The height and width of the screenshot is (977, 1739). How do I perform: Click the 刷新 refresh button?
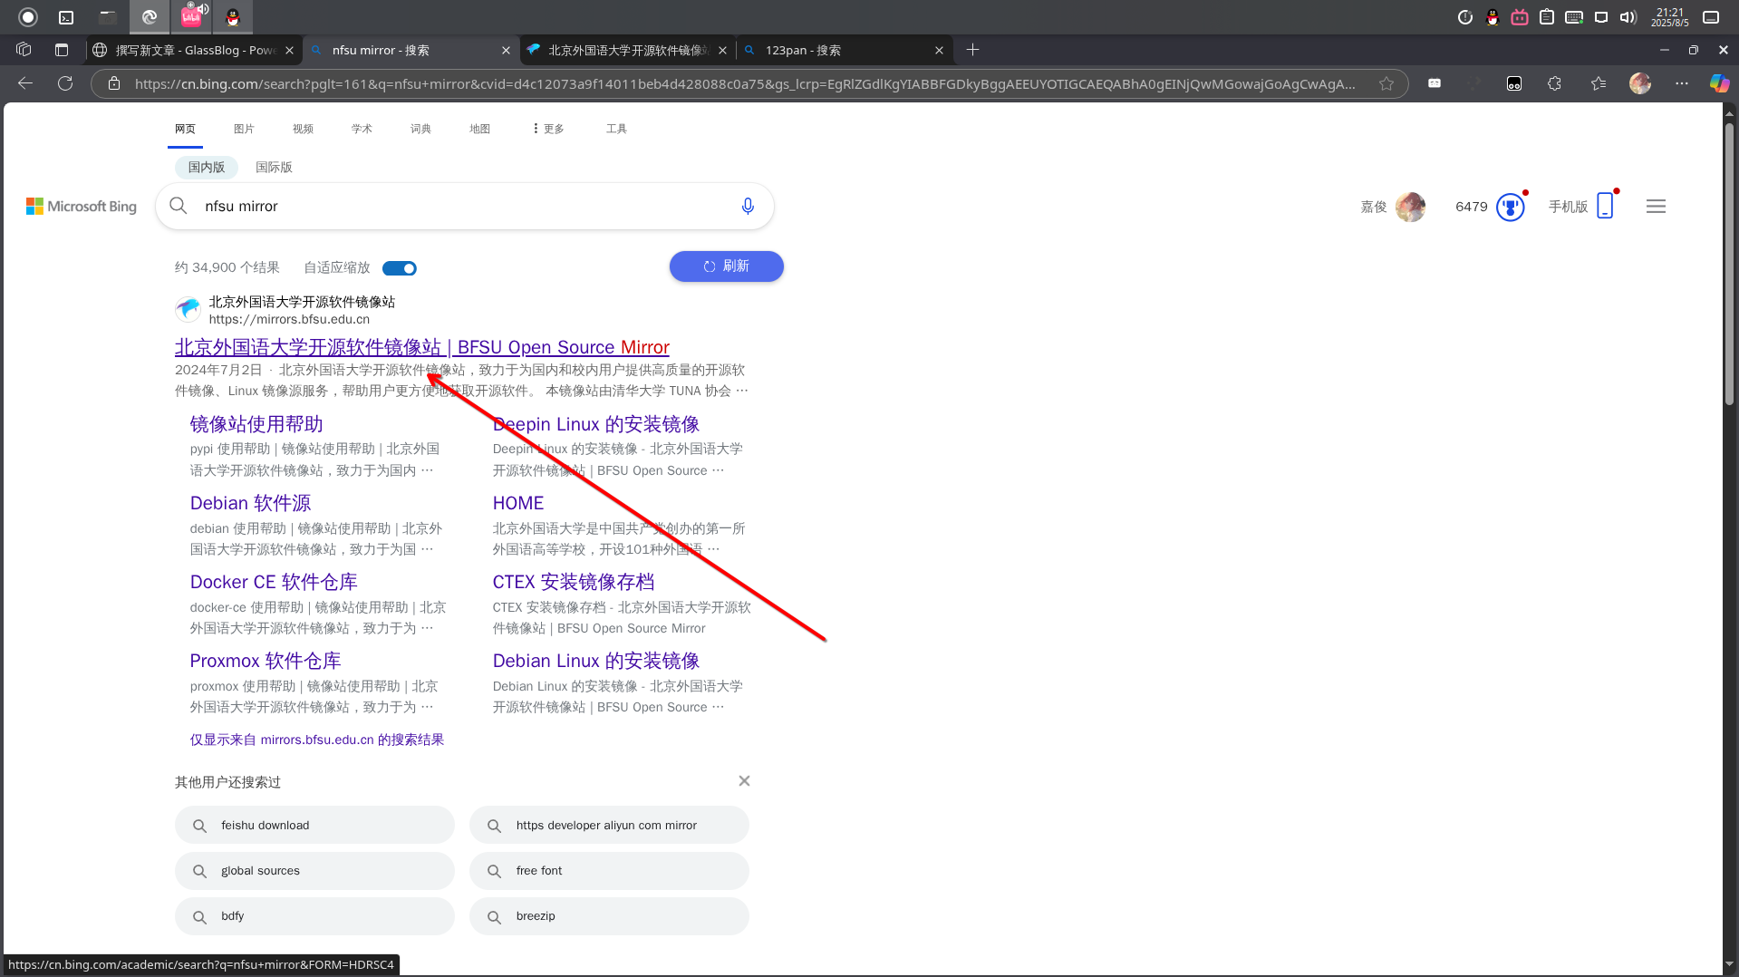[727, 266]
